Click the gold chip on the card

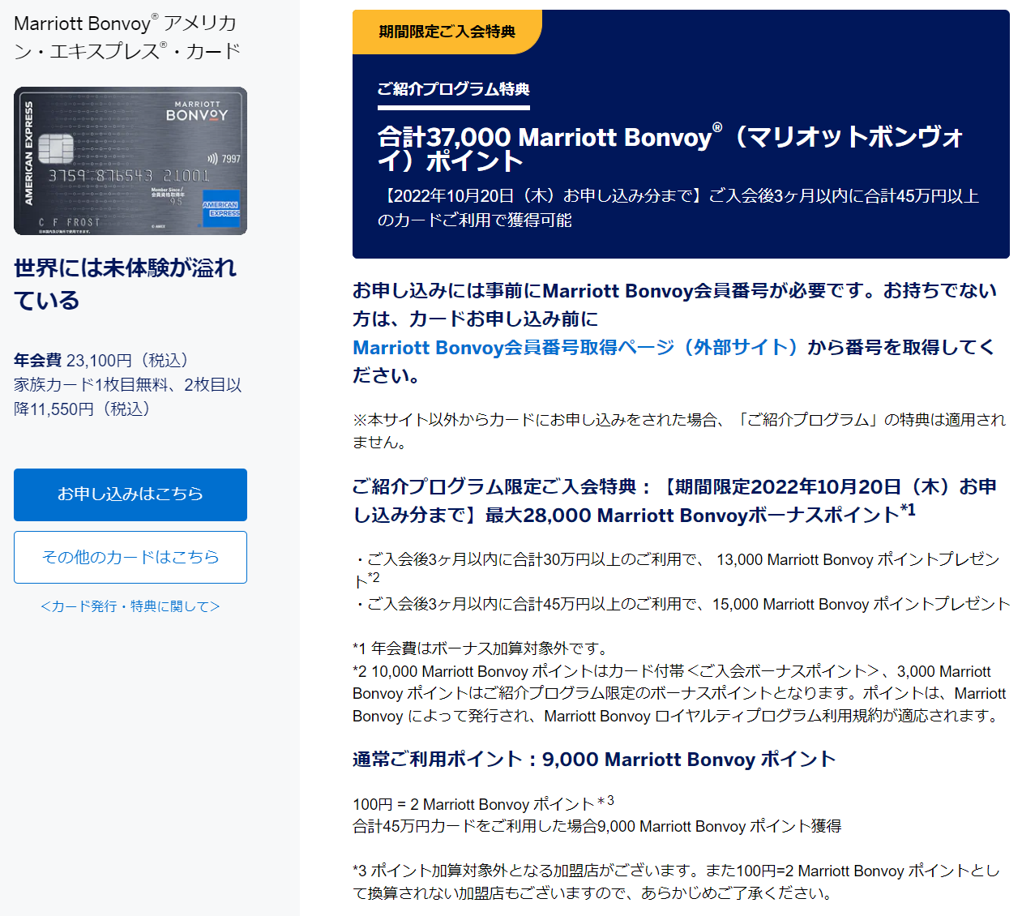56,148
